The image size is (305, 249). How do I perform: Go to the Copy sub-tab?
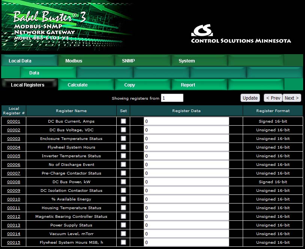[x=129, y=85]
